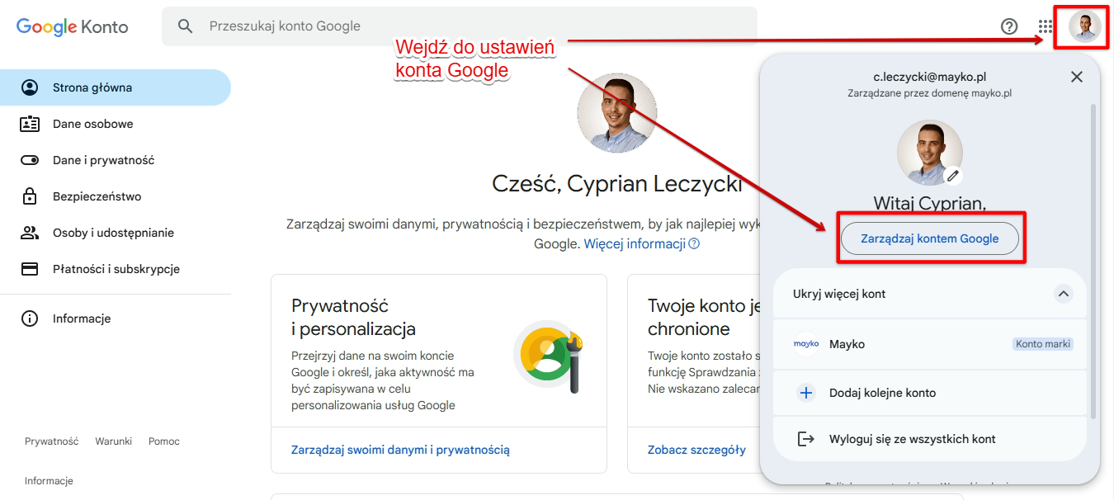Click the Strona główna person icon

(30, 87)
